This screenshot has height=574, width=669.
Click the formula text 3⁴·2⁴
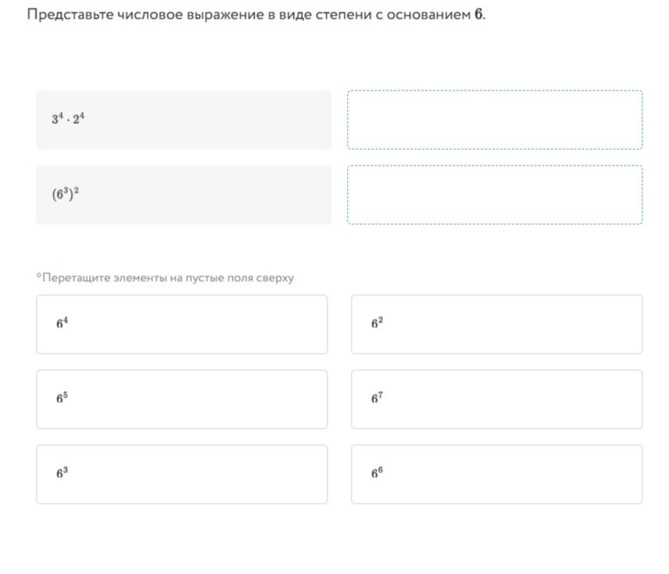click(x=68, y=118)
